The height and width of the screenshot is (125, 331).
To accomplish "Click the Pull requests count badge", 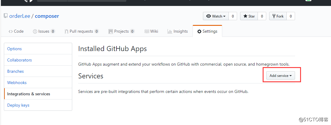I will [97, 31].
